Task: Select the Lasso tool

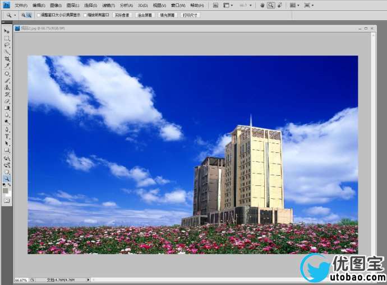Action: pyautogui.click(x=7, y=45)
